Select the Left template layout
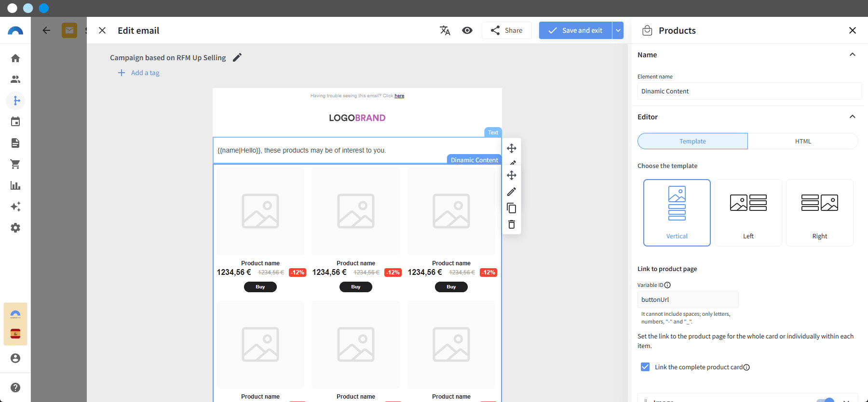 pos(748,213)
